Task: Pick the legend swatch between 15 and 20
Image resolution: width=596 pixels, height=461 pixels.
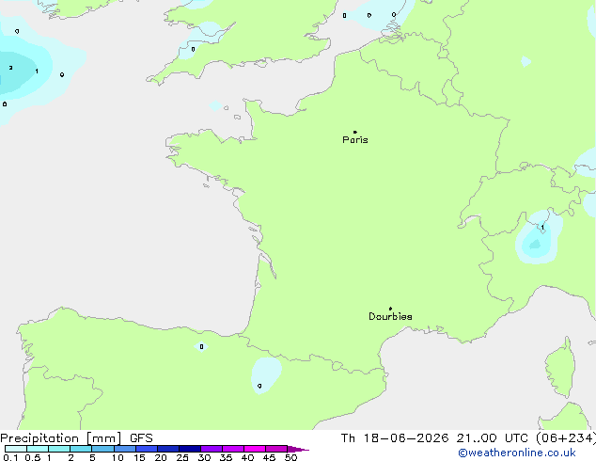Action: [147, 449]
